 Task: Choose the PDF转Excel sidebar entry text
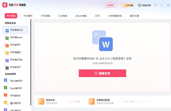click(16, 37)
